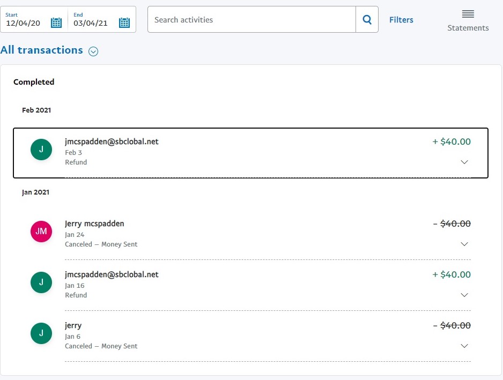Image resolution: width=503 pixels, height=380 pixels.
Task: Click the Jan 24 date text
Action: [75, 234]
